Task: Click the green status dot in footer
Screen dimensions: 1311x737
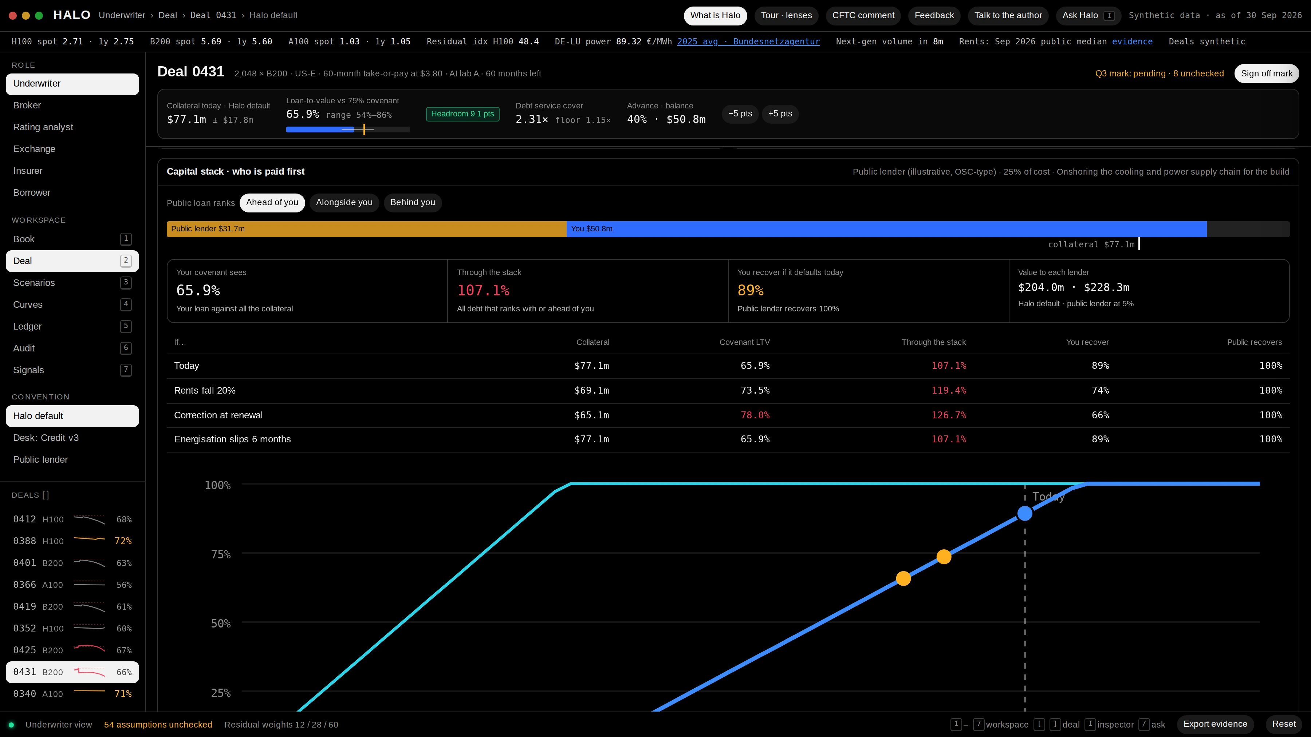Action: pos(11,725)
